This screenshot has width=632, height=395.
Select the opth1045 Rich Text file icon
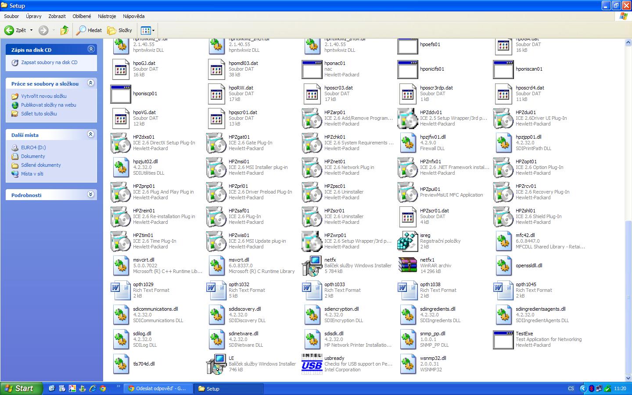click(x=503, y=291)
